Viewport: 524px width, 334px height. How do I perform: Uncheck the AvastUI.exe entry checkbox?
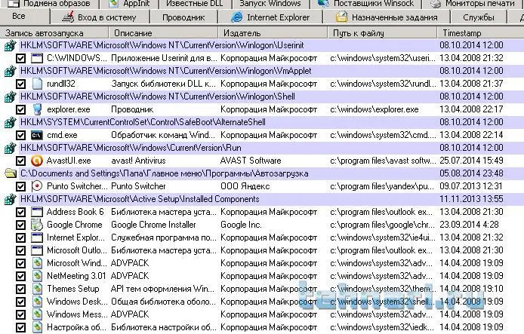[20, 161]
